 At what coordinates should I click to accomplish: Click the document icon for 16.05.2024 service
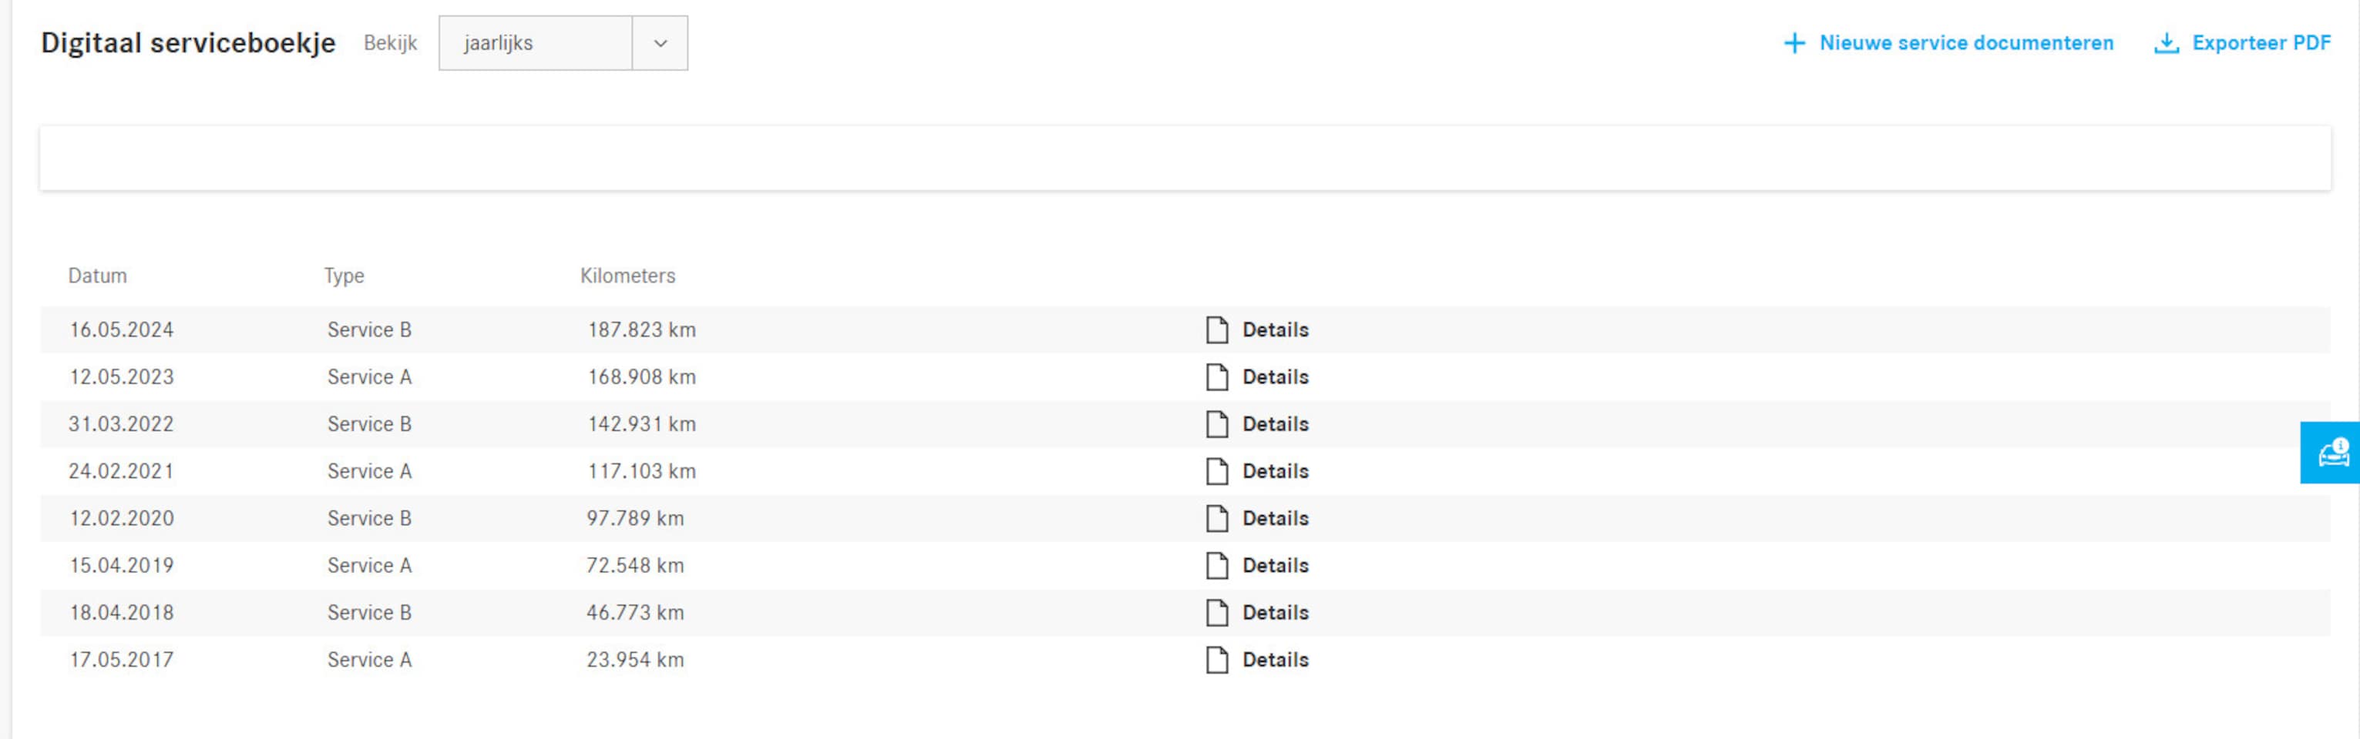tap(1217, 329)
